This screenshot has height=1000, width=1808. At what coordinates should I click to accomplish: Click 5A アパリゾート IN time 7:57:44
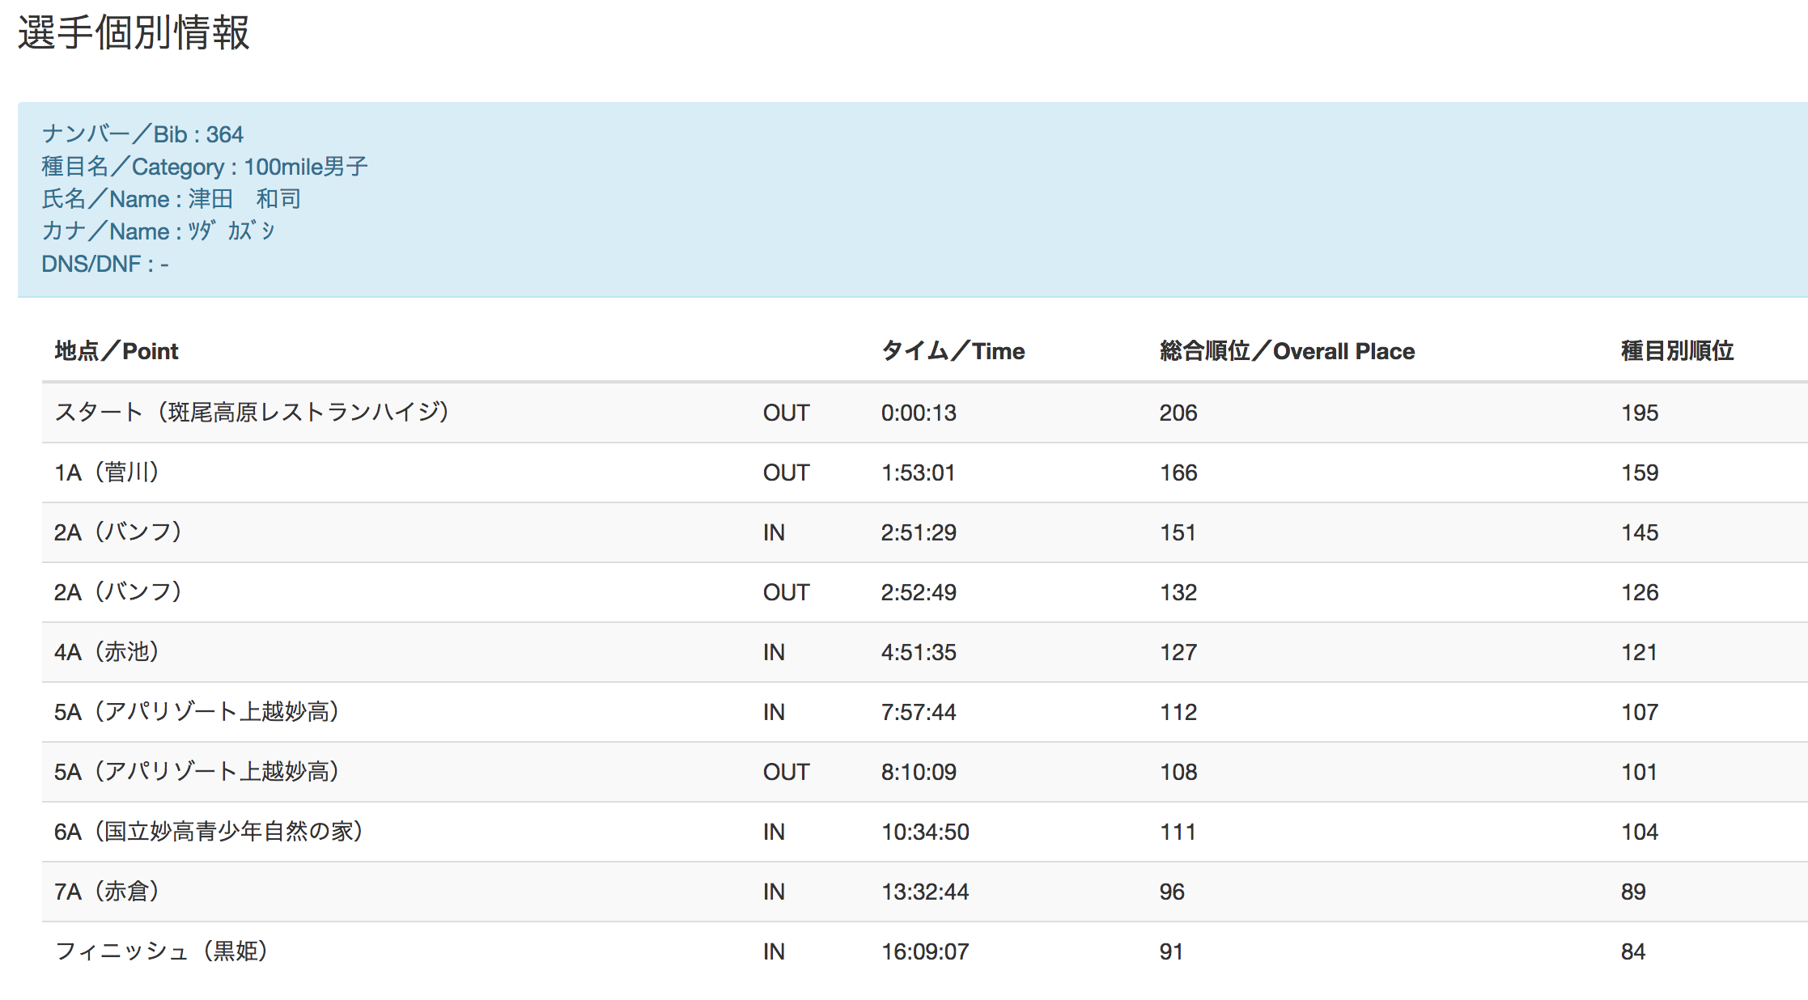(x=919, y=712)
